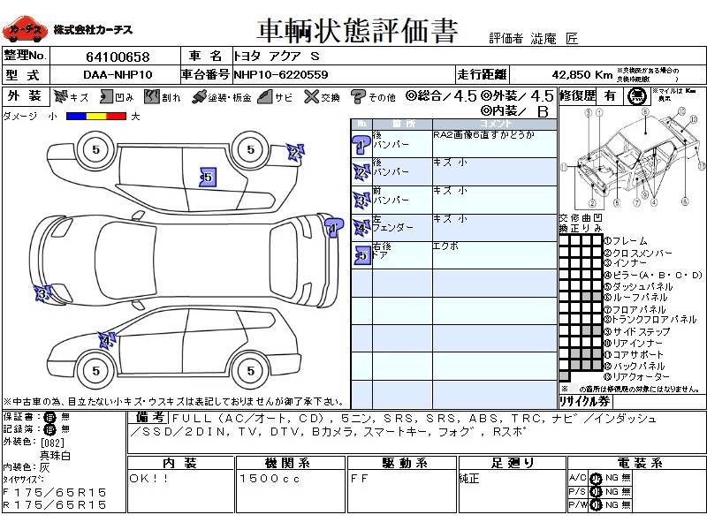This screenshot has width=707, height=530.
Task: Click the chassis number NHP10-6220559 field
Action: (x=281, y=75)
